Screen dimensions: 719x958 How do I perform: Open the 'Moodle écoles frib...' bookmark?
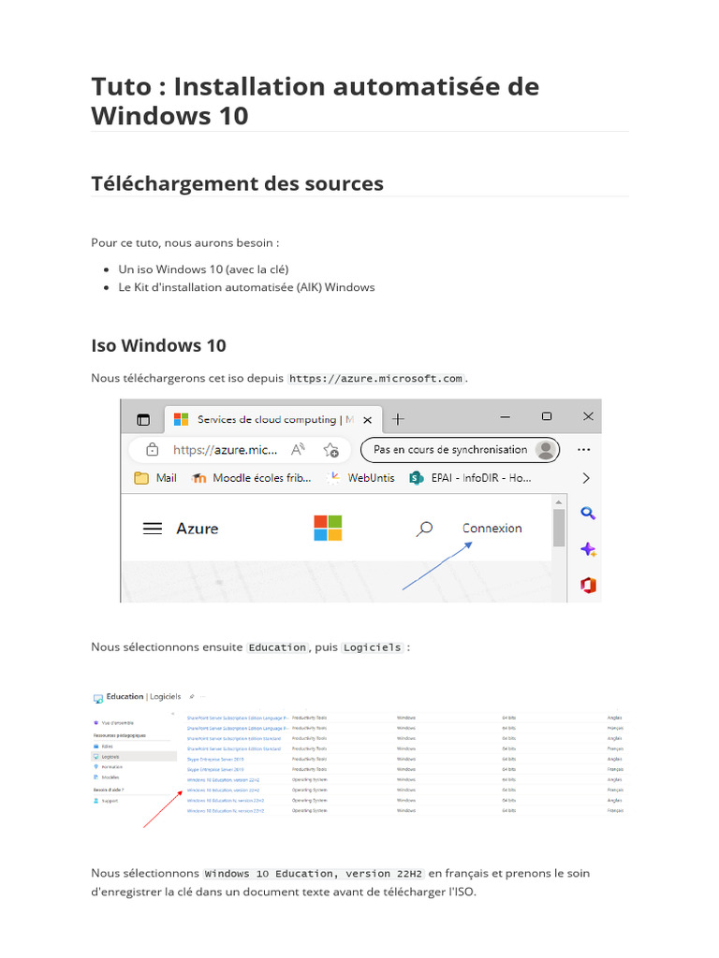[251, 478]
